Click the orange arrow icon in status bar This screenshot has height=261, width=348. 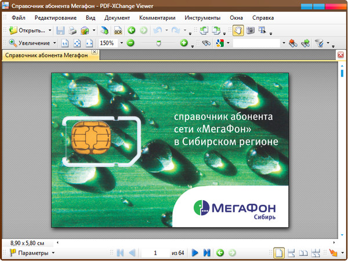click(333, 253)
